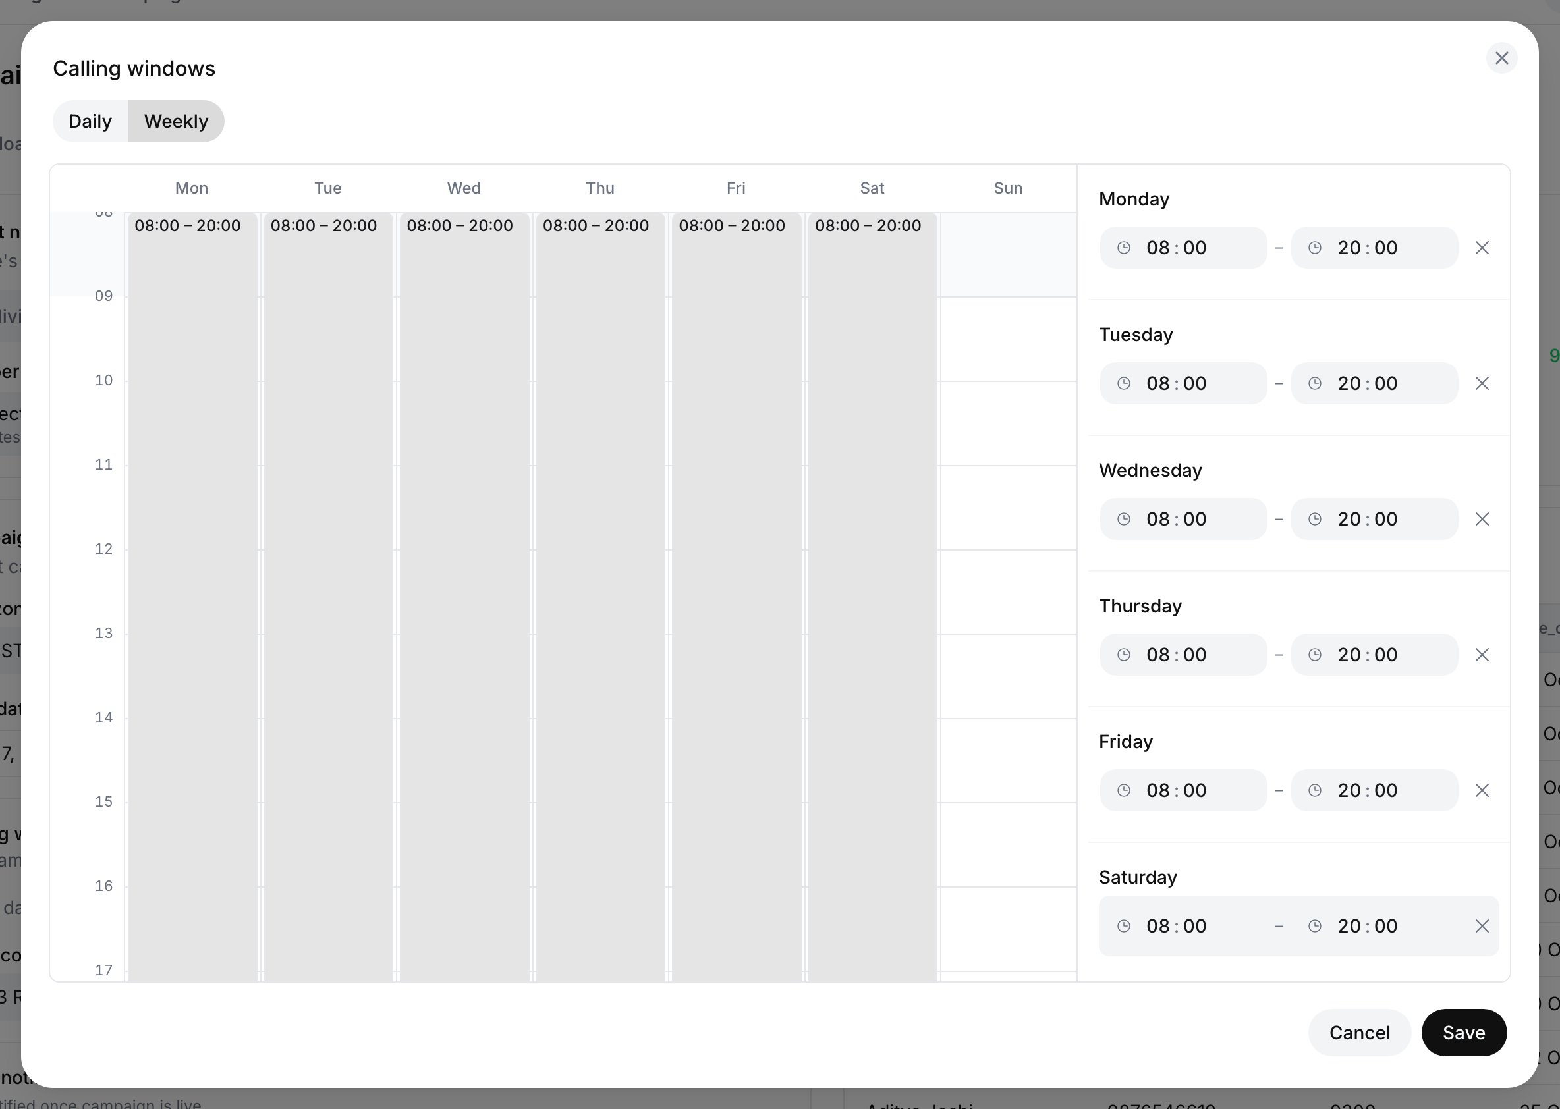Clear Saturday's calling window

(1482, 926)
